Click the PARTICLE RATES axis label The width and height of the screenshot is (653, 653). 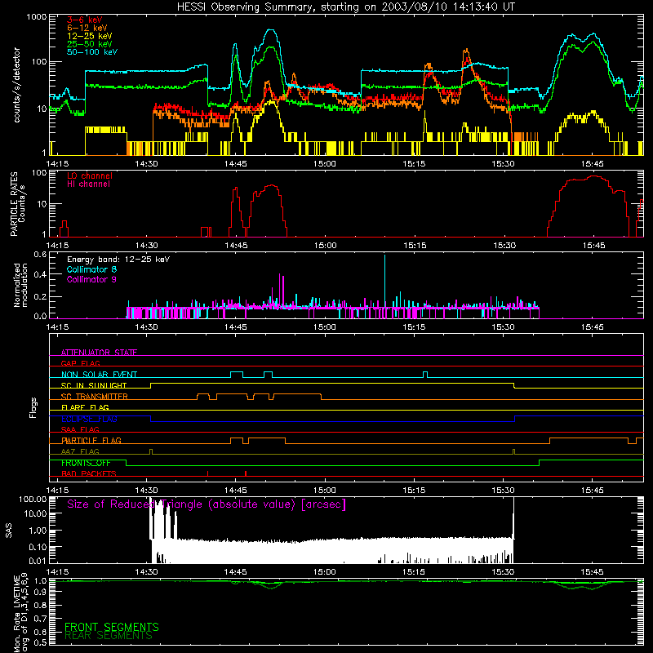click(x=17, y=204)
